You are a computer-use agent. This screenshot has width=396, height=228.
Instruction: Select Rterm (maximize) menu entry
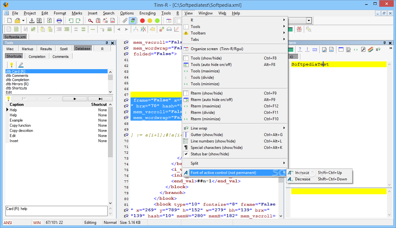point(235,106)
